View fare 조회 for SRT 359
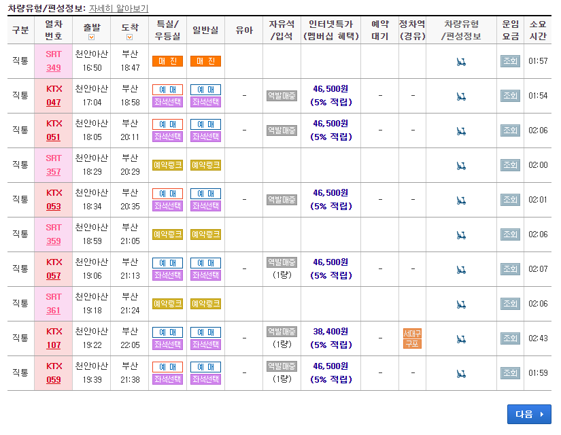The image size is (561, 435). [x=510, y=234]
